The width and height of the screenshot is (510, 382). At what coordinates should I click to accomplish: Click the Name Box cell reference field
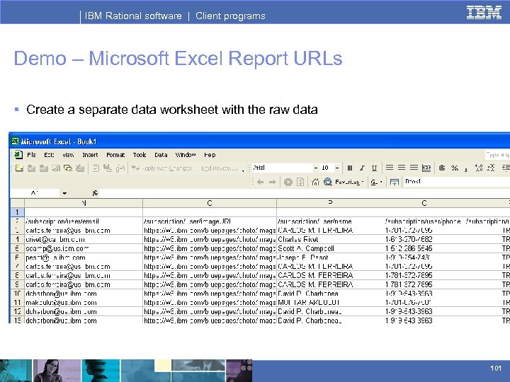coord(35,193)
